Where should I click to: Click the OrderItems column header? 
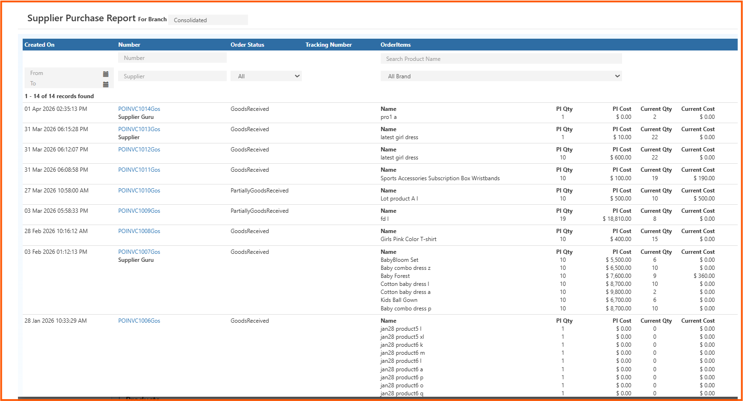tap(395, 45)
